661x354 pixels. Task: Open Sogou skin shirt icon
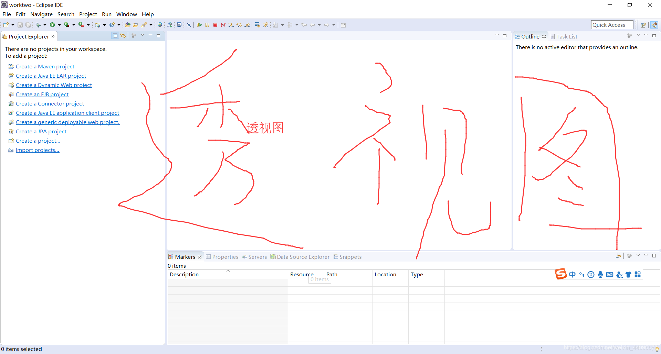[628, 274]
